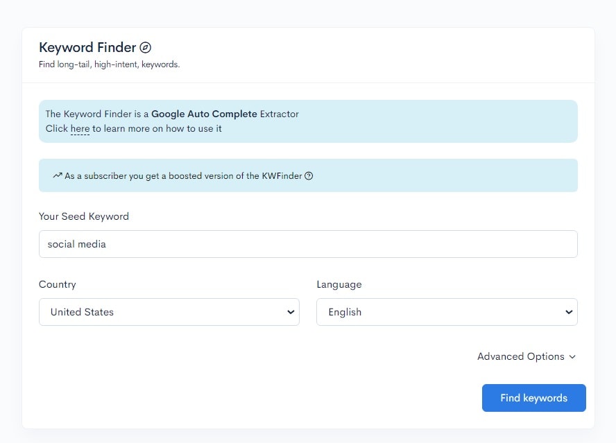Screen dimensions: 616x443
Task: Click the Advanced Options chevron arrow
Action: coord(572,356)
